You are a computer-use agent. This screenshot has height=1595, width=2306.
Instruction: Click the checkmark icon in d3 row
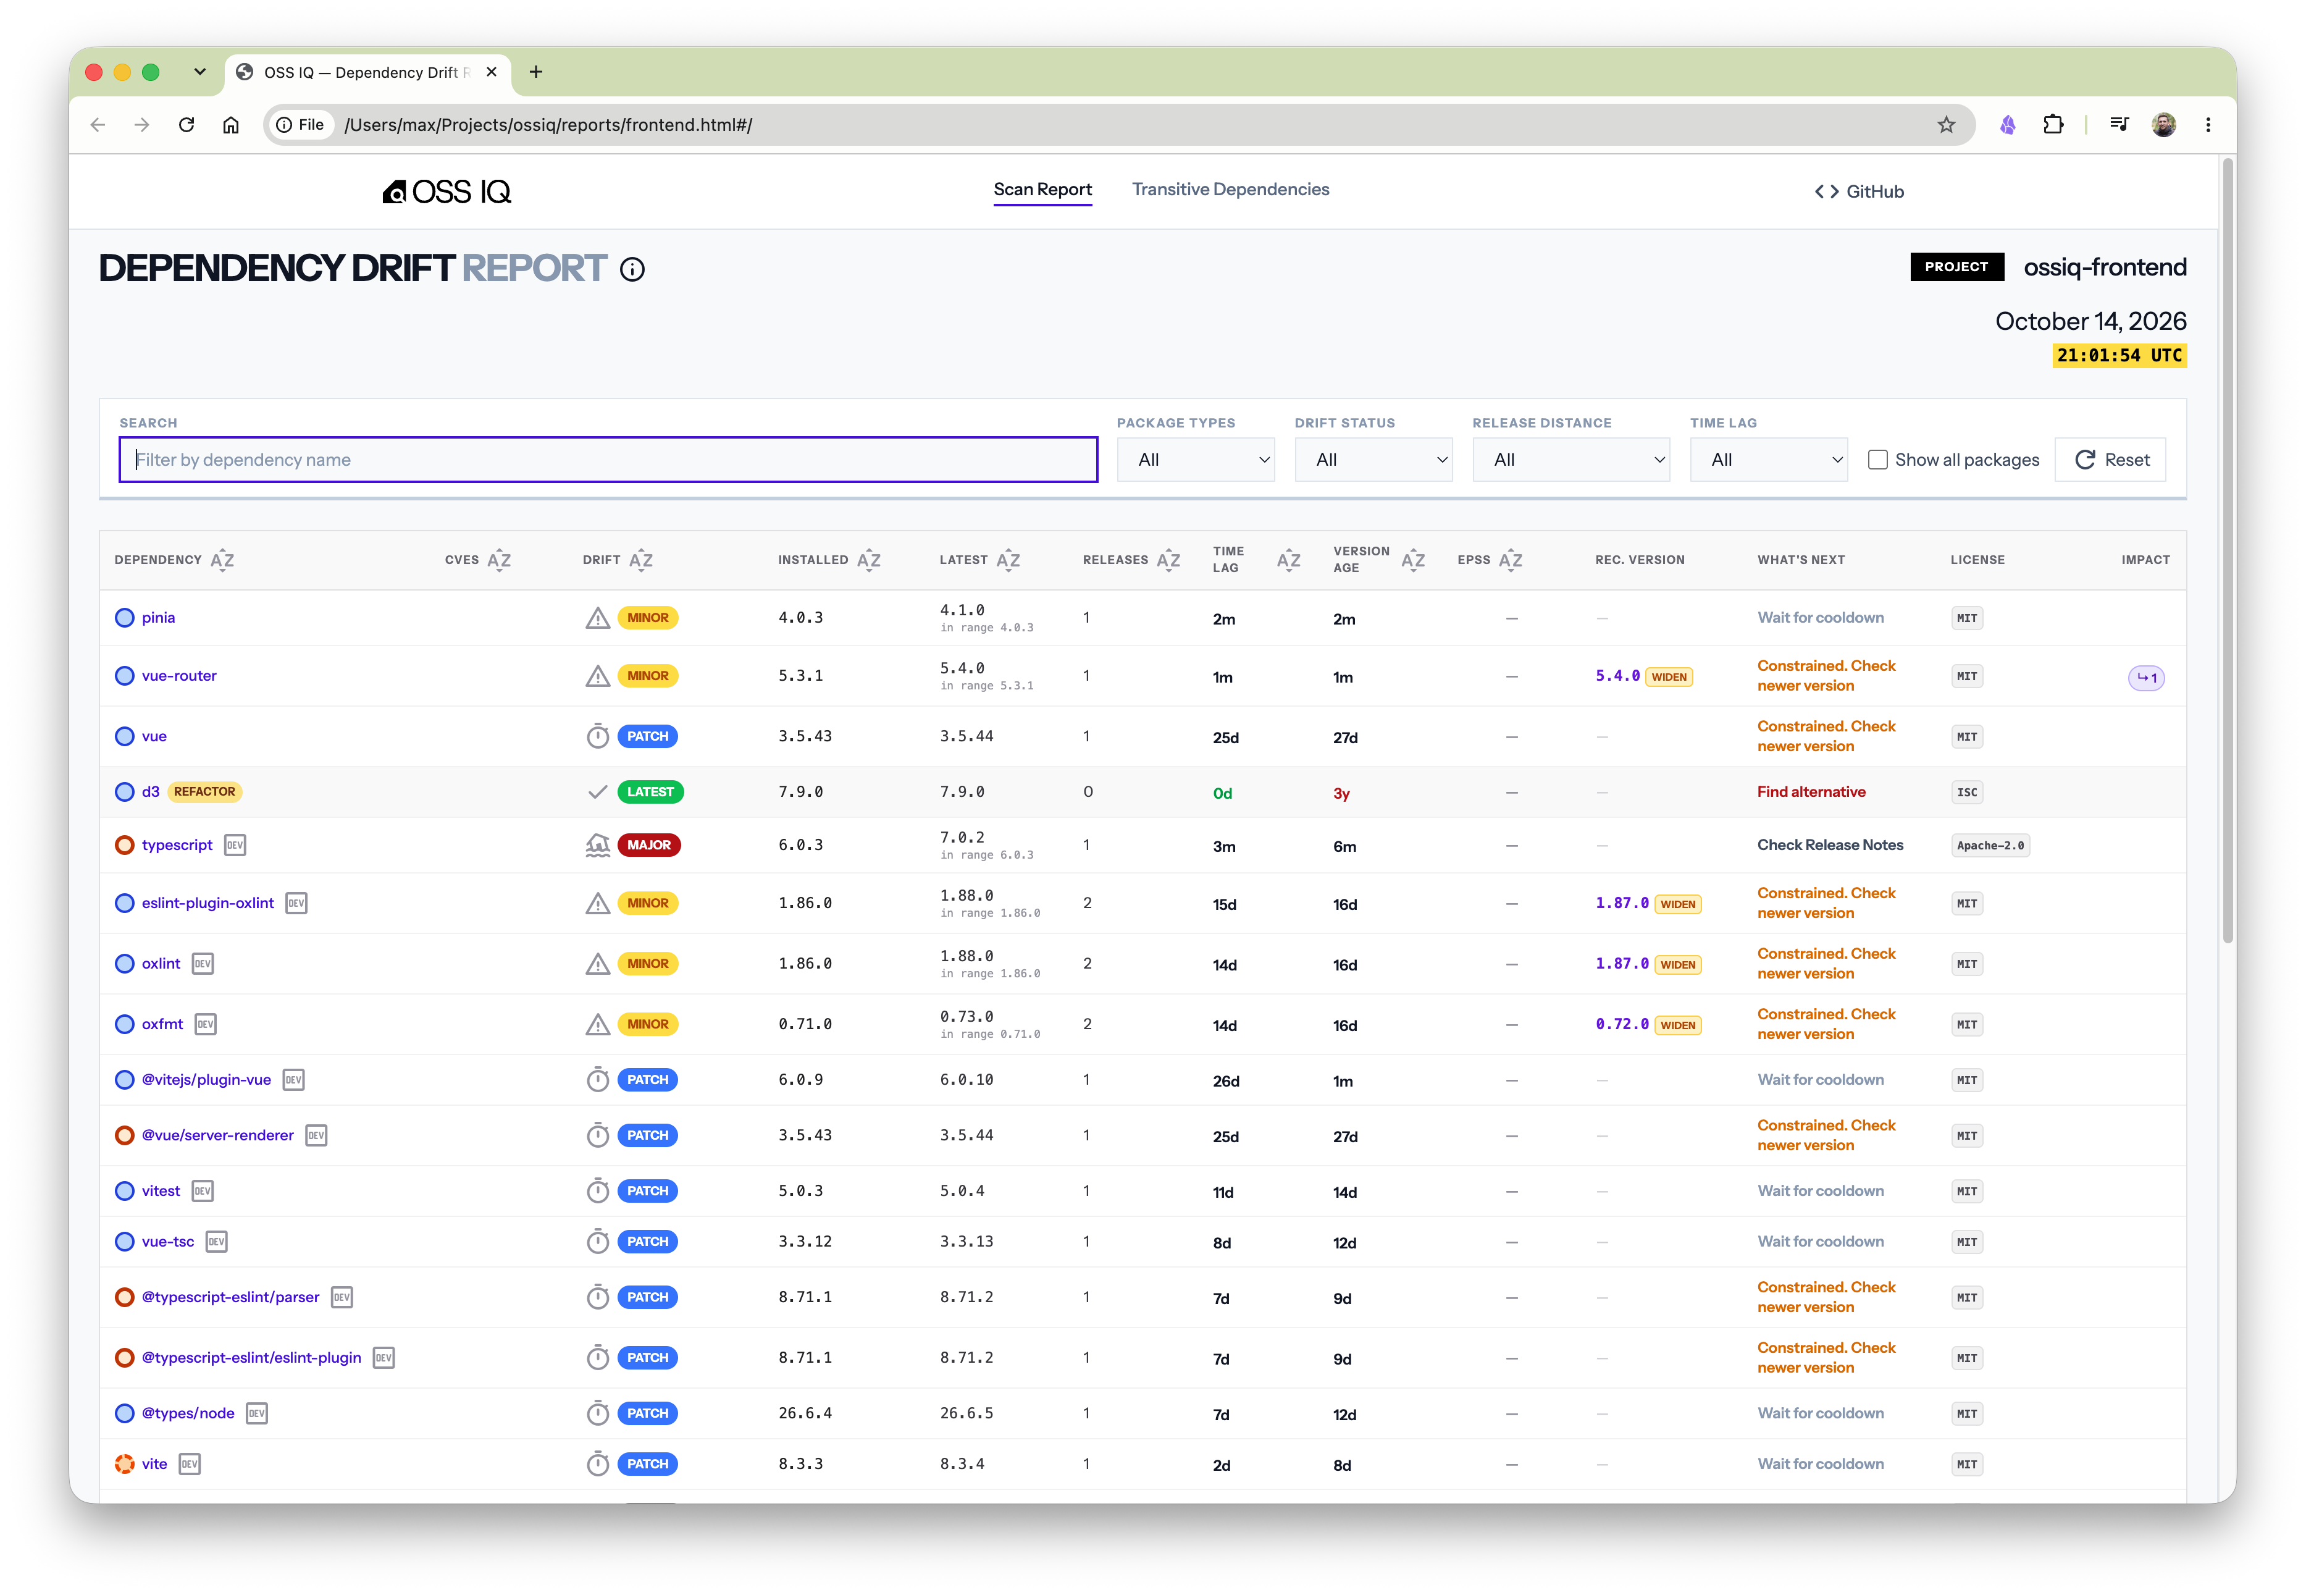[597, 791]
